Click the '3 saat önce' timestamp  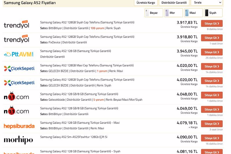216,129
